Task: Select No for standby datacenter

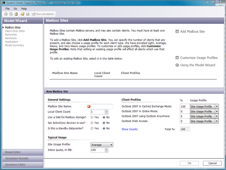Action: coord(104,128)
